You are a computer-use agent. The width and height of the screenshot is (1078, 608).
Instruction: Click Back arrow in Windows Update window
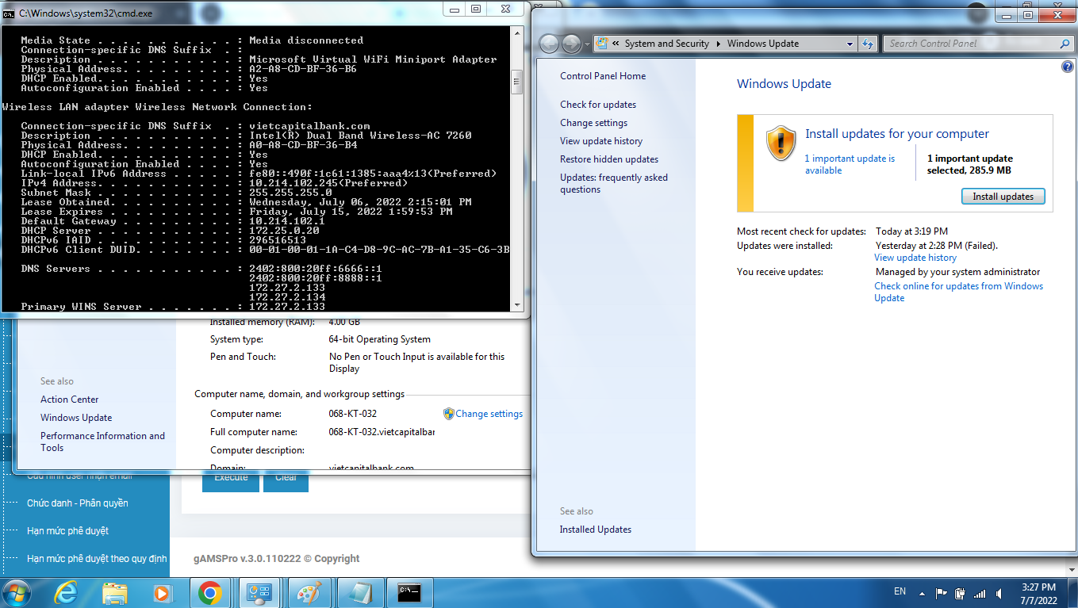coord(549,44)
